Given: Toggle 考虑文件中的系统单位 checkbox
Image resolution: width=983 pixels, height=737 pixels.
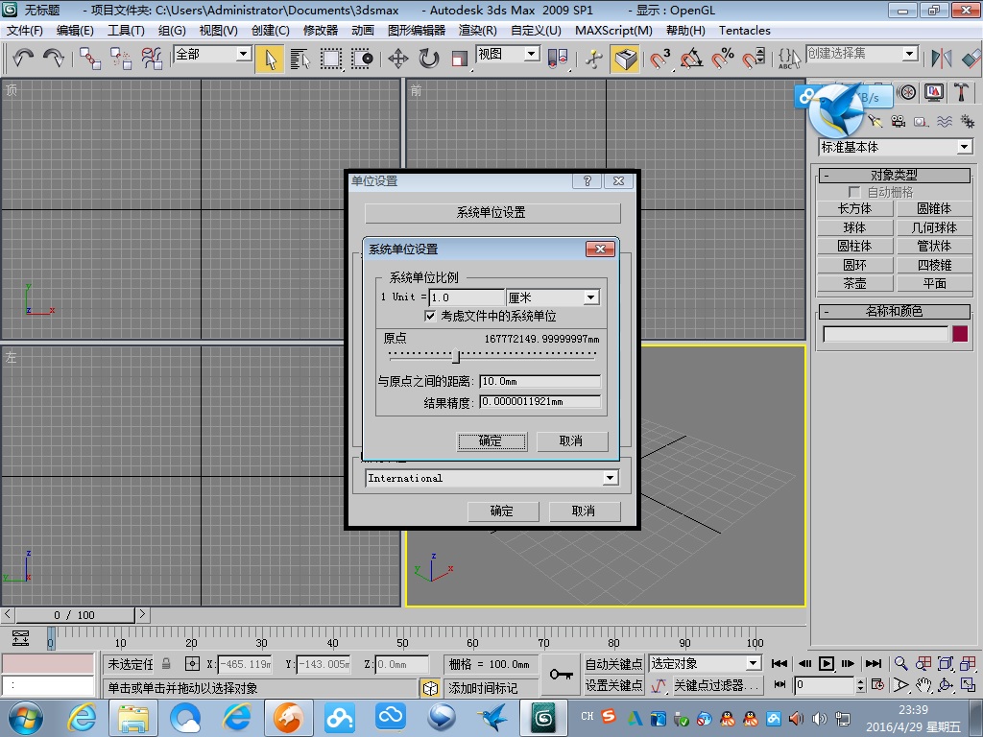Looking at the screenshot, I should tap(430, 316).
